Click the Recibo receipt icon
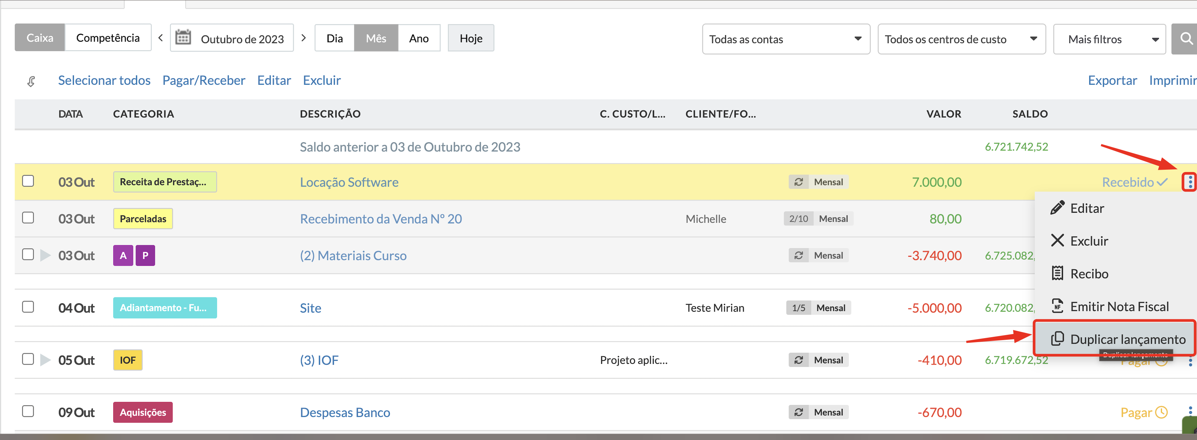1197x440 pixels. pyautogui.click(x=1057, y=273)
